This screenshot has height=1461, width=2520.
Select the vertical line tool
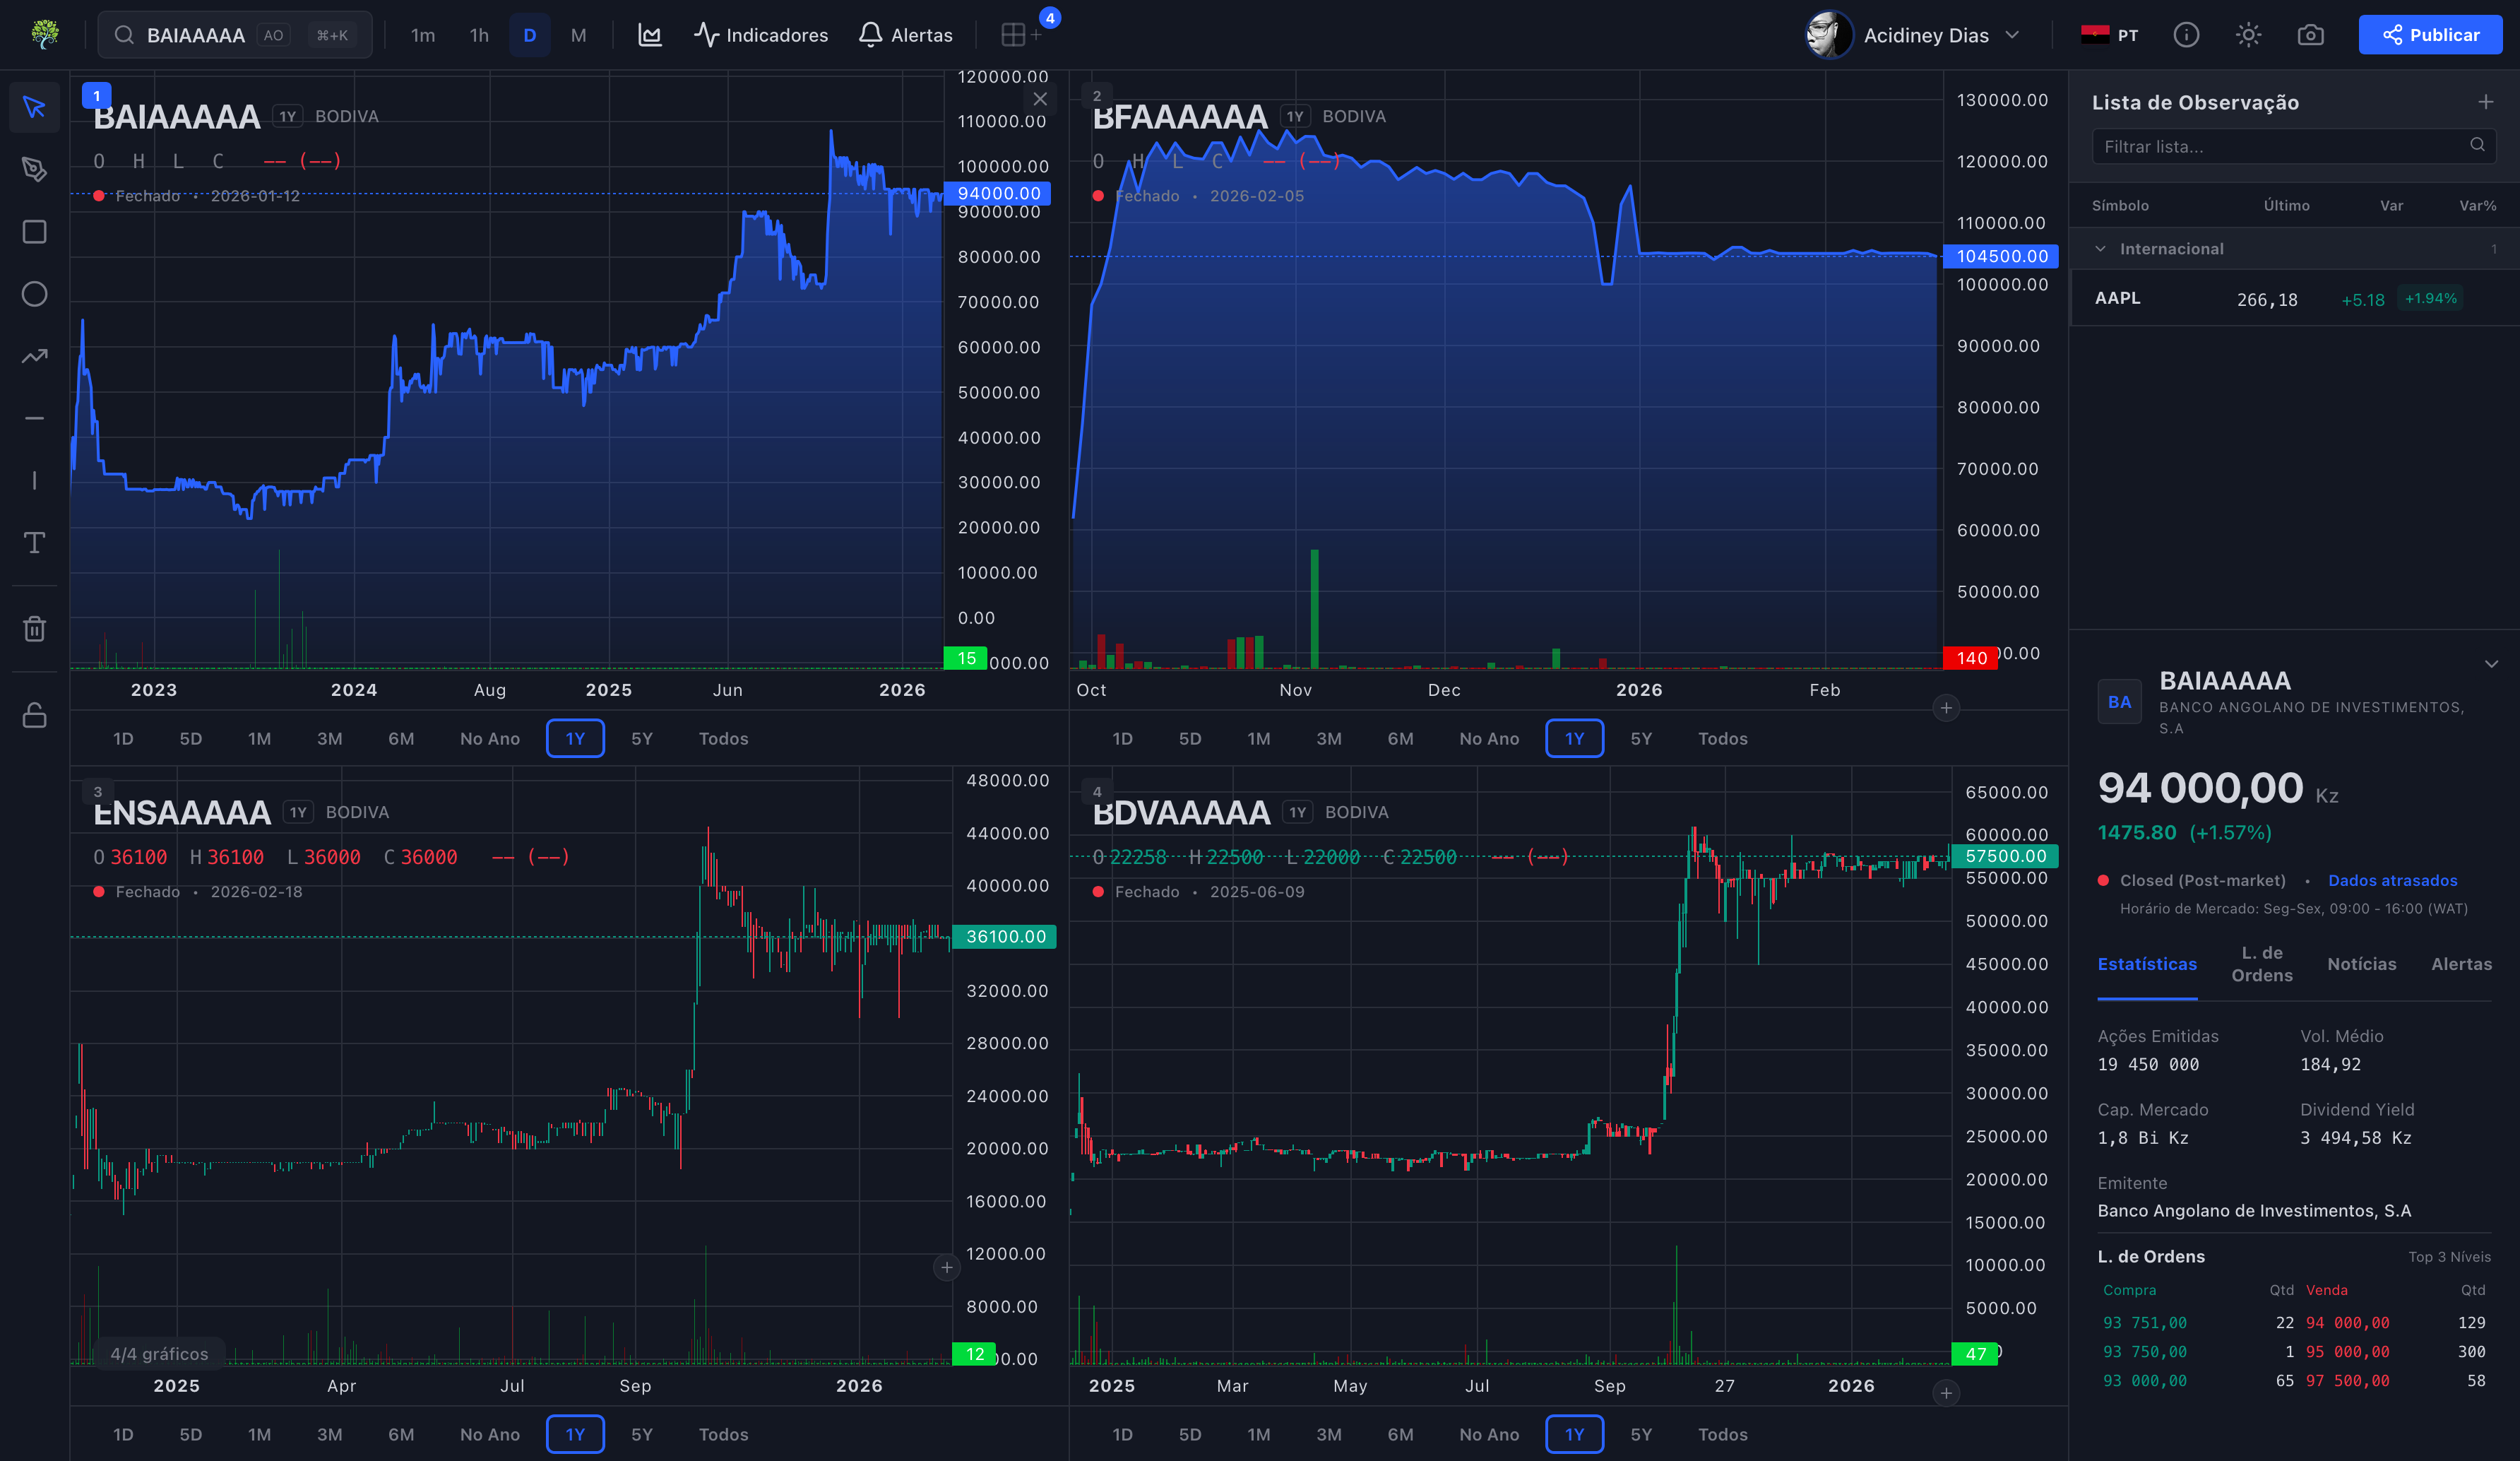(34, 480)
